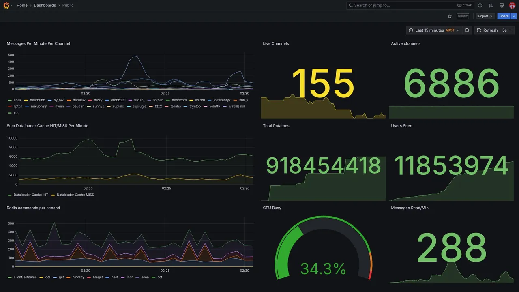
Task: Go to Home breadcrumb
Action: click(22, 5)
